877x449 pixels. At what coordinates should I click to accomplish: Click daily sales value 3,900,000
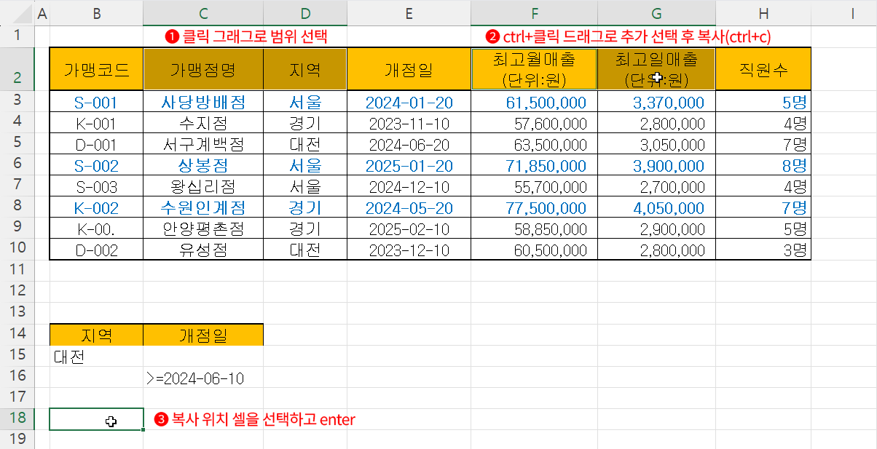tap(656, 165)
